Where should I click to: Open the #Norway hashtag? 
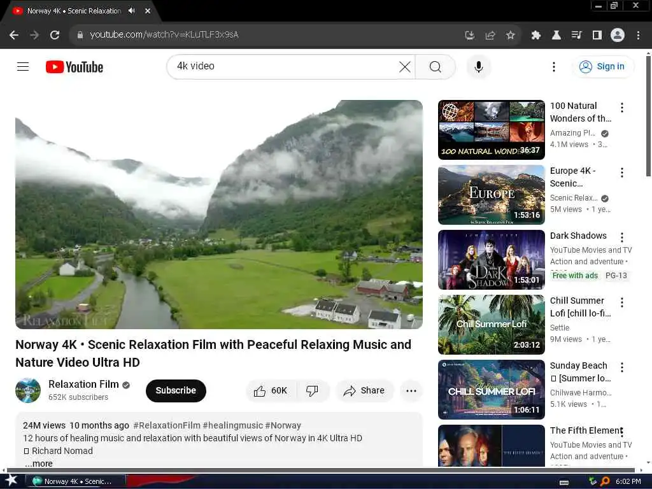tap(283, 425)
